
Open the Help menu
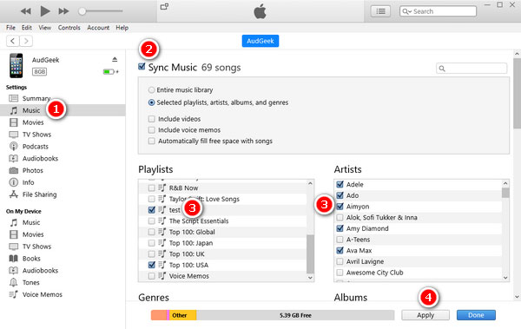(122, 28)
